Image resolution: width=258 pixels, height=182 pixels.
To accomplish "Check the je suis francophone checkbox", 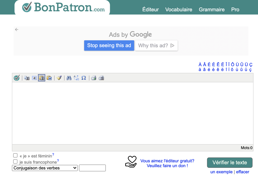I will [x=15, y=162].
